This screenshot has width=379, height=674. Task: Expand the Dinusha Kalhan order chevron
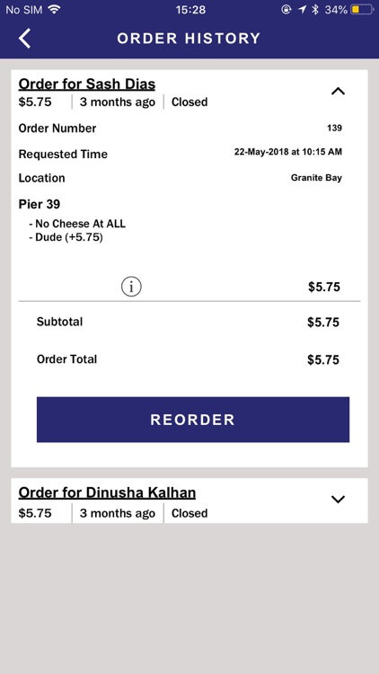[339, 499]
